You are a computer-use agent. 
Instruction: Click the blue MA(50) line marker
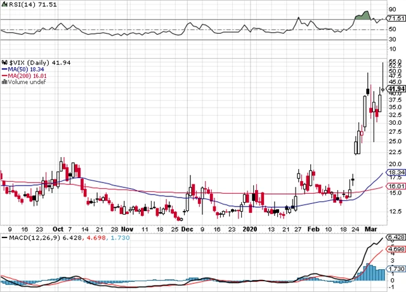point(4,68)
